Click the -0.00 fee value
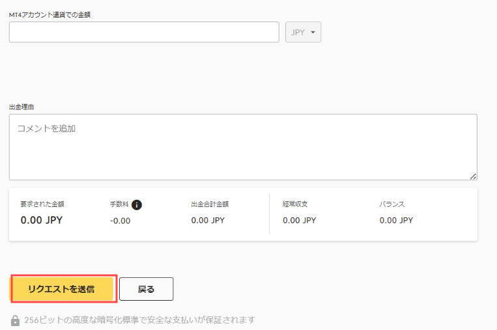 (x=120, y=221)
